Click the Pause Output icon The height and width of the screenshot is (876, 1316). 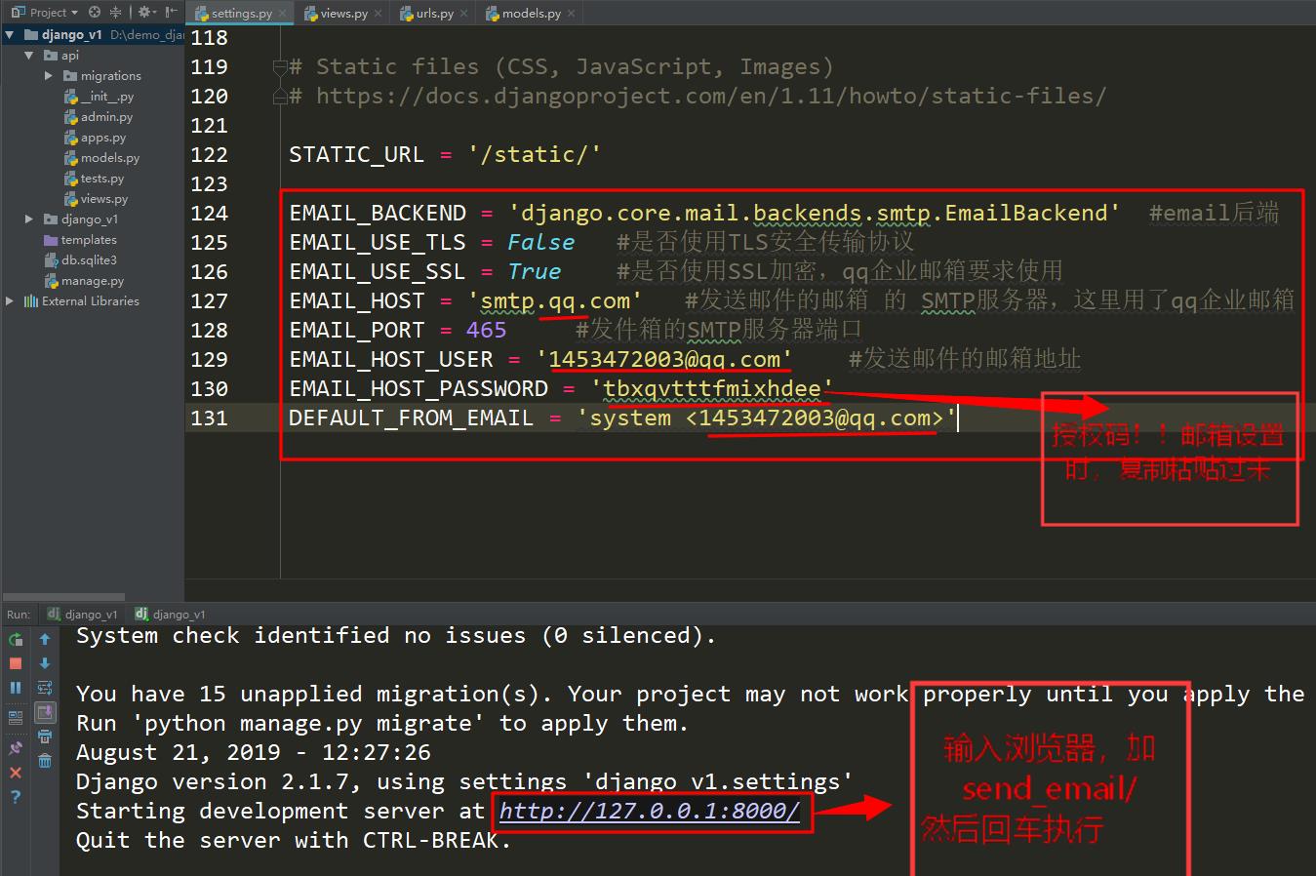click(x=15, y=688)
